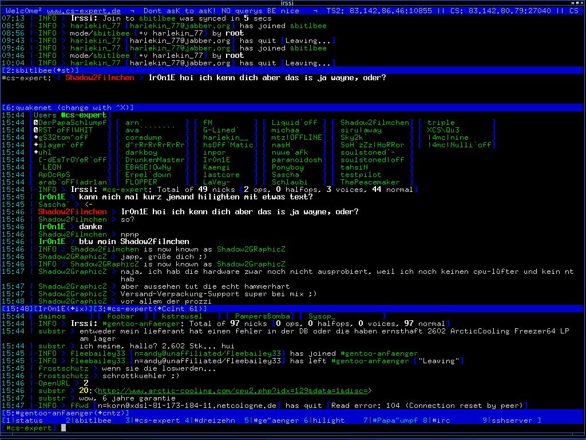Select the &bitlbee window in bottom window list

[x=89, y=420]
